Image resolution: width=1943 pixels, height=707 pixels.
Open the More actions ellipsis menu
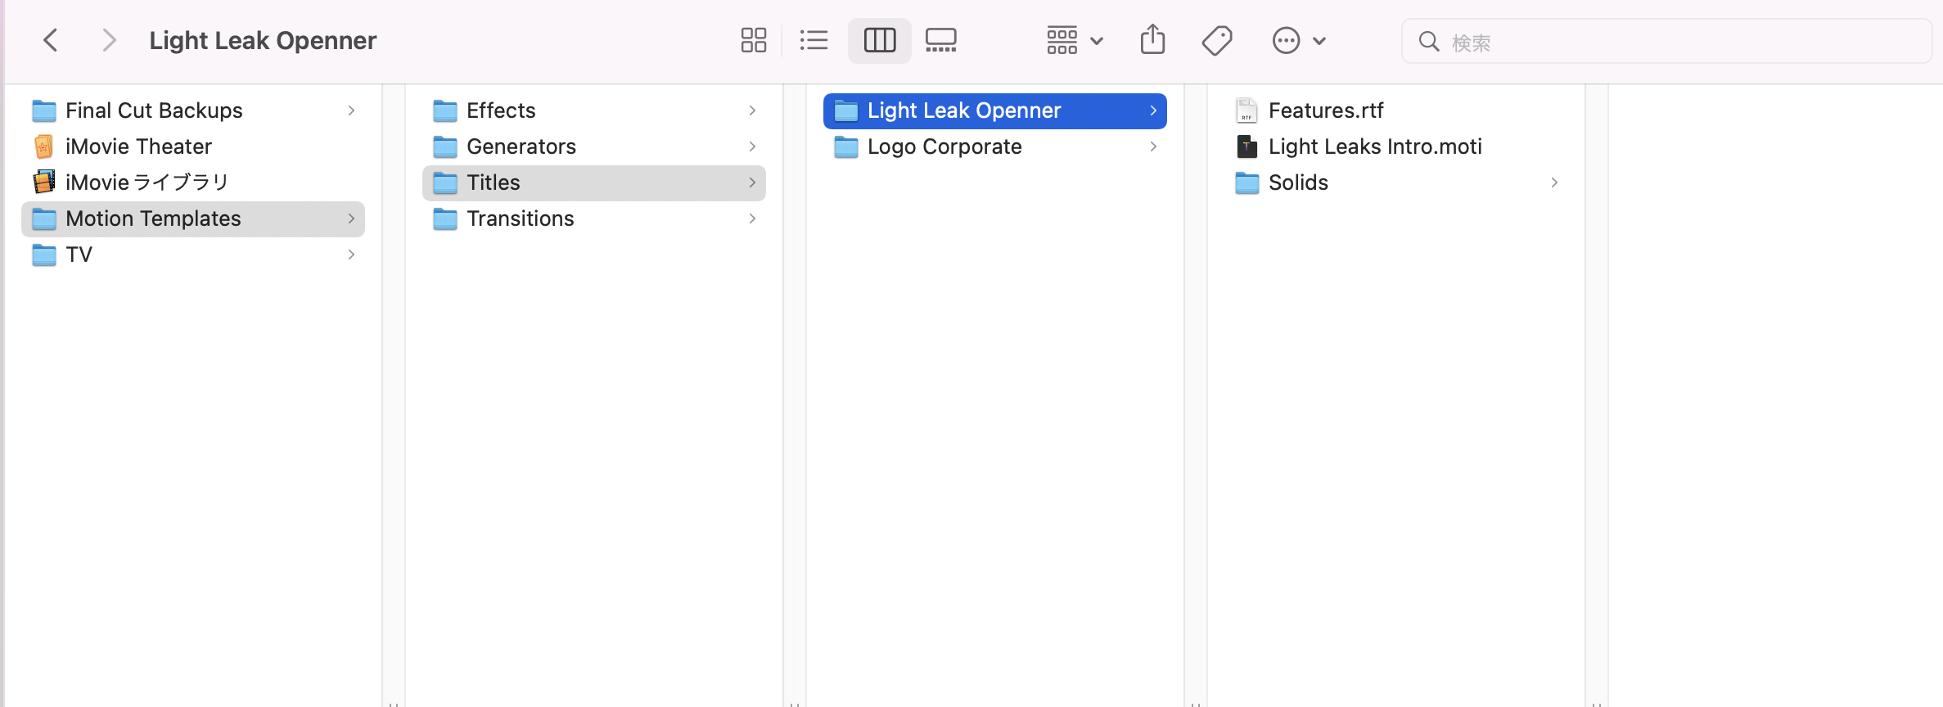(x=1299, y=40)
